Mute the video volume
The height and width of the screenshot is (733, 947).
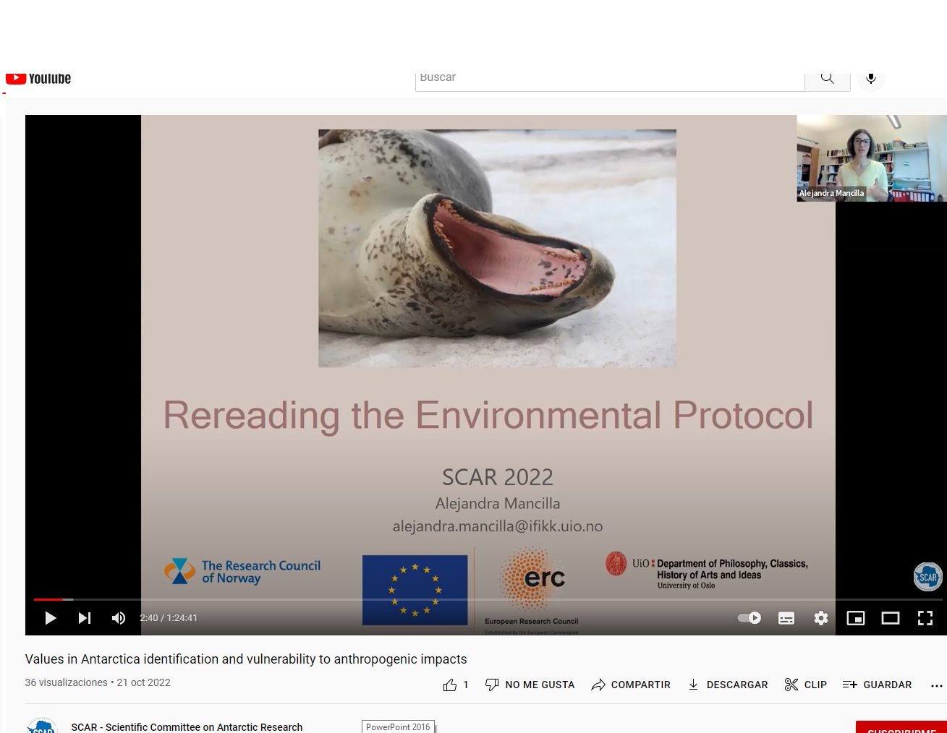[119, 618]
